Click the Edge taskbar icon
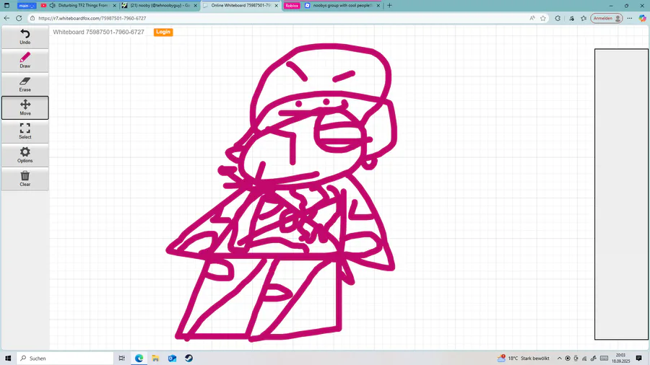The image size is (650, 365). click(139, 358)
